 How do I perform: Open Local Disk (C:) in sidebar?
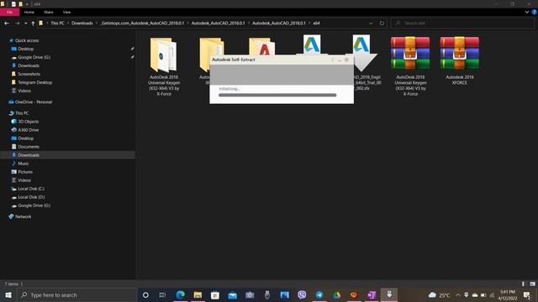31,189
